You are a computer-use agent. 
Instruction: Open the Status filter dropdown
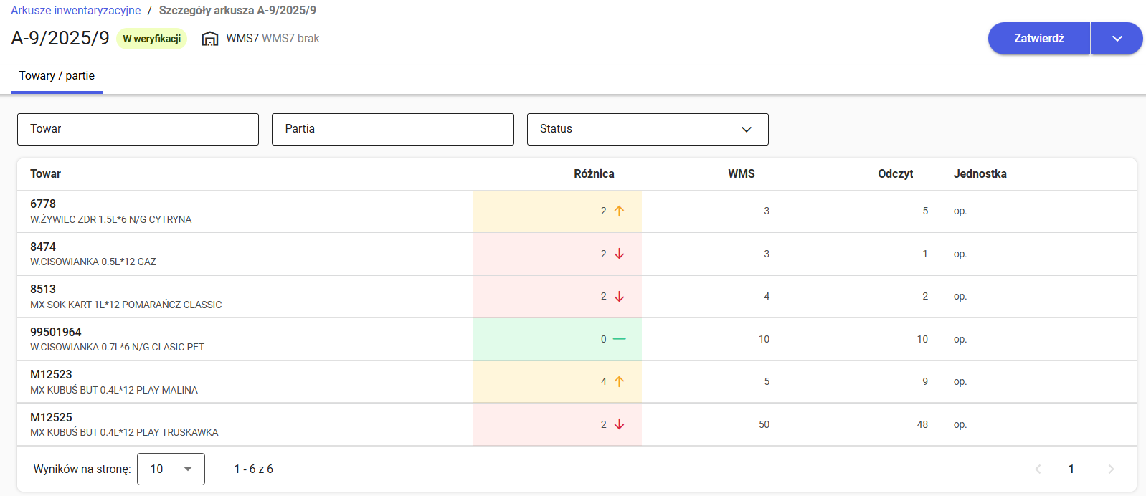click(647, 129)
